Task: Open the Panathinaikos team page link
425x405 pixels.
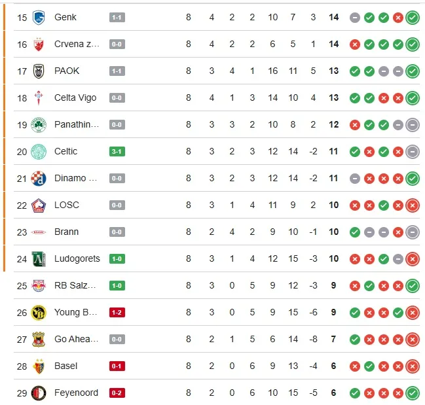Action: click(76, 124)
